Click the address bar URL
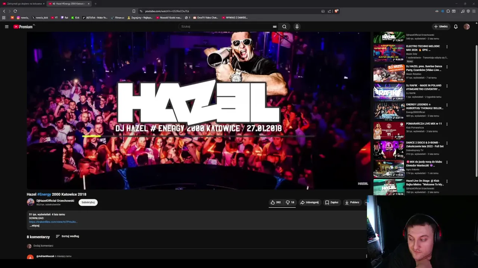 (167, 11)
